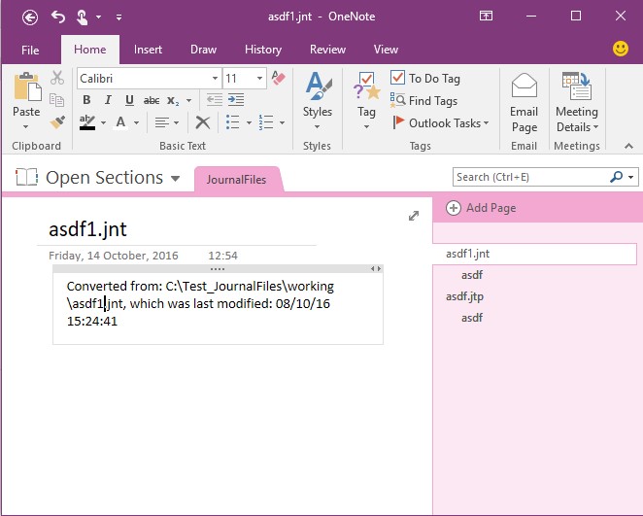Undo the last action
This screenshot has height=516, width=643.
(58, 17)
